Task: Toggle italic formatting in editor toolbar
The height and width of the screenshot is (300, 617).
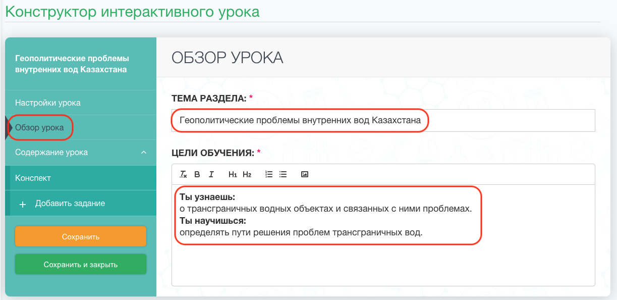Action: click(211, 174)
